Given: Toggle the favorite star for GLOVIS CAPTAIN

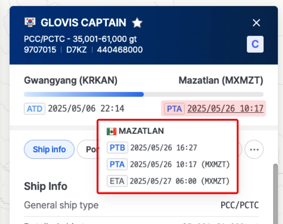Looking at the screenshot, I should tap(137, 23).
